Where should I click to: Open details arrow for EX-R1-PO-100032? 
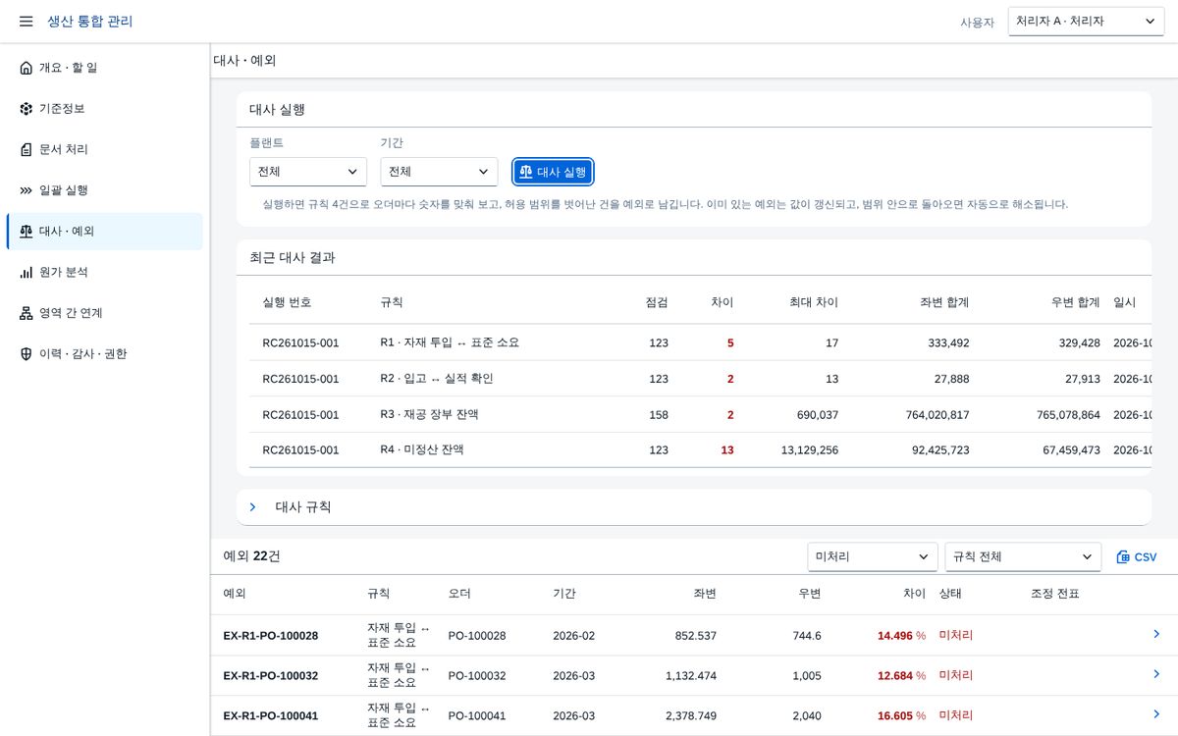[1156, 674]
